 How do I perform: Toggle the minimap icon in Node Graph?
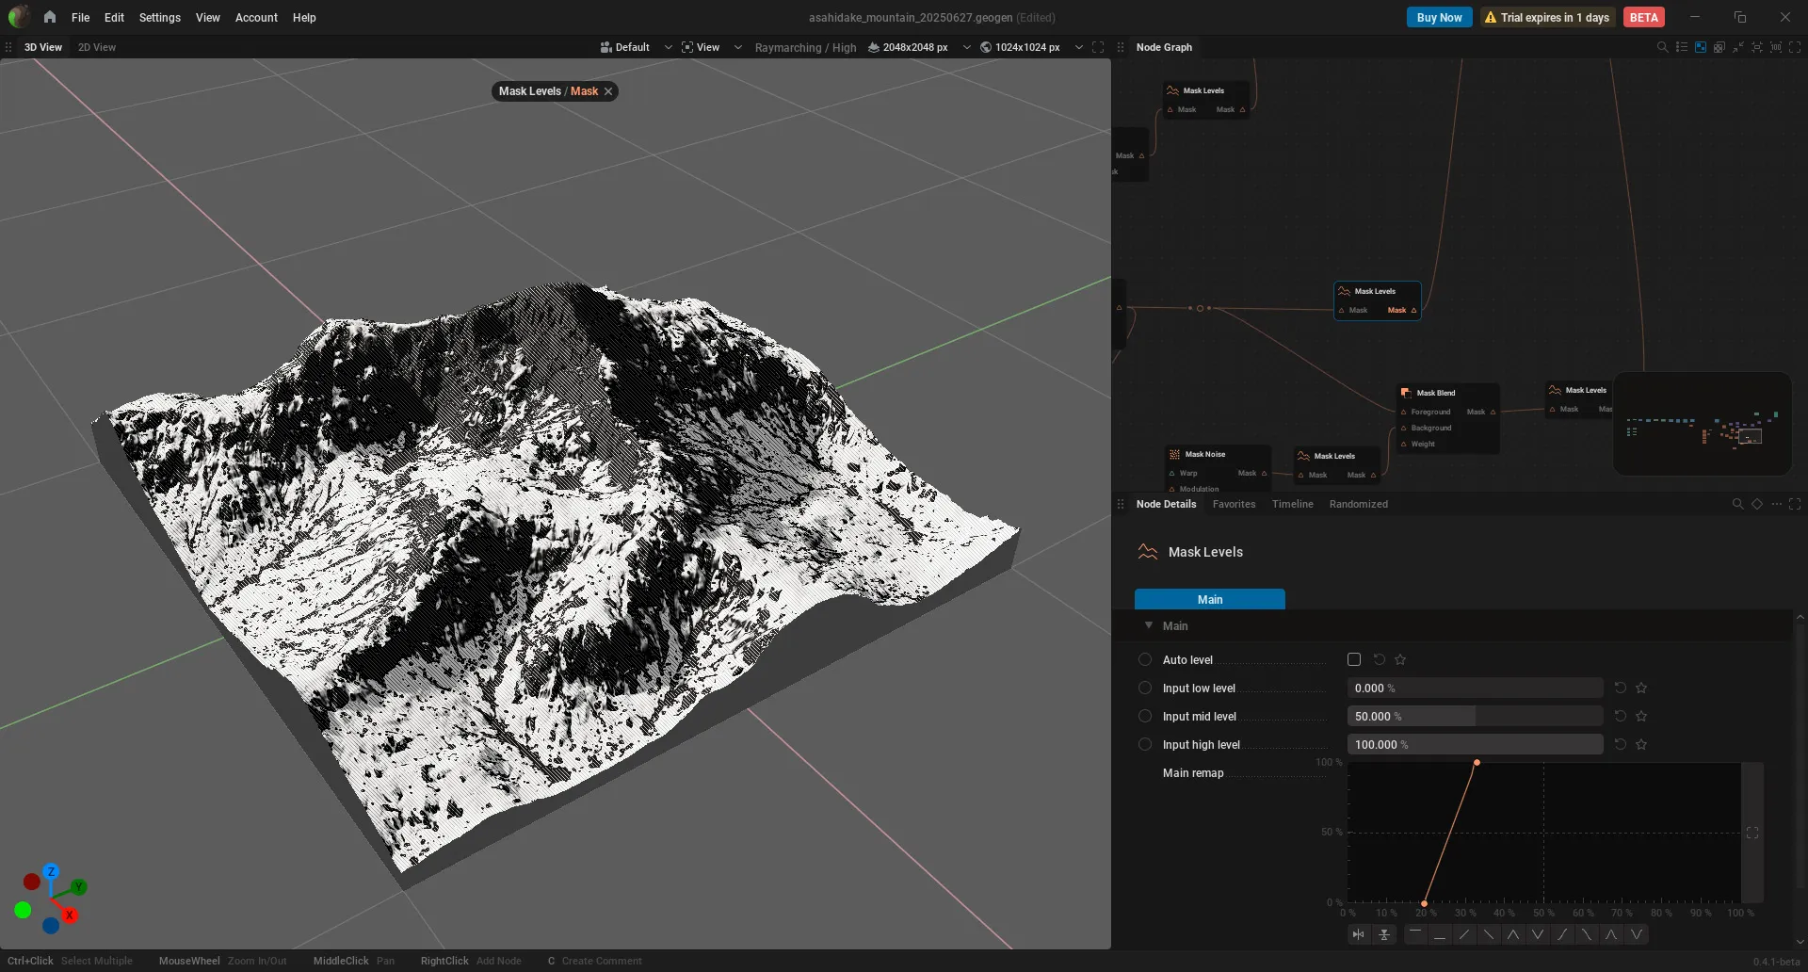pos(1701,47)
